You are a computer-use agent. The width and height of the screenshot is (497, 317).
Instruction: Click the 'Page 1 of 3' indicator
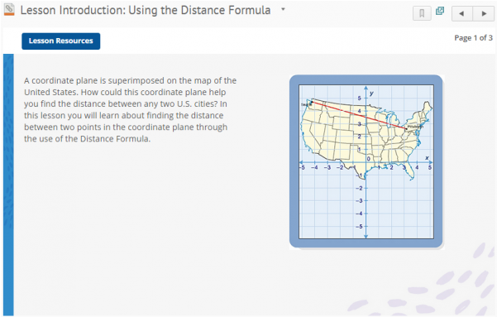click(473, 38)
